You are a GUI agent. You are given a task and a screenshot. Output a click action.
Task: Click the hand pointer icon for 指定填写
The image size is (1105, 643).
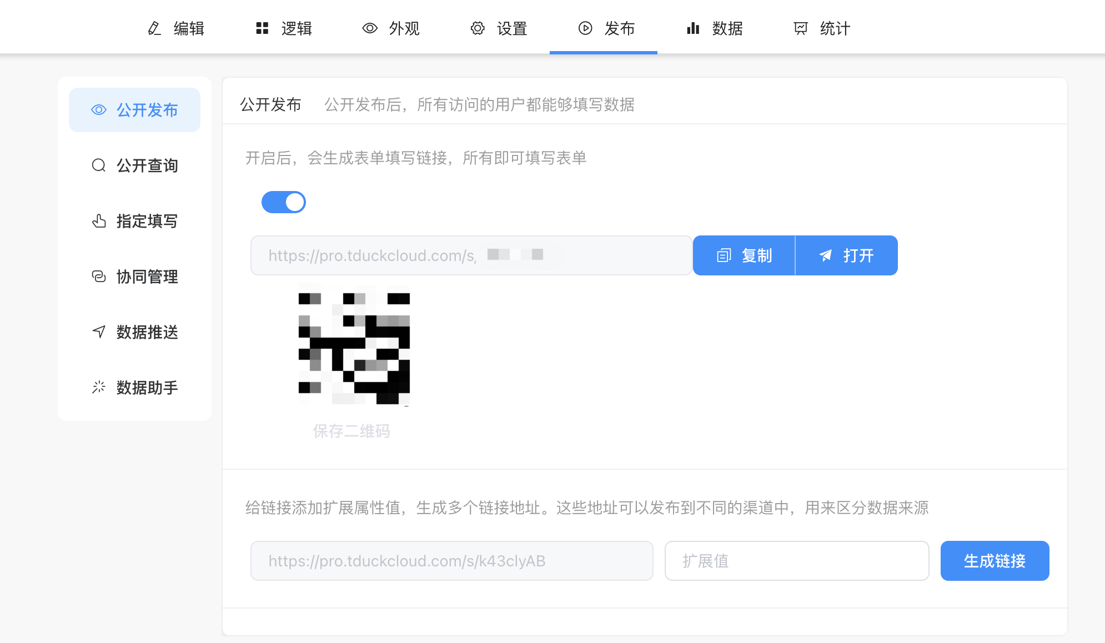[x=99, y=221]
